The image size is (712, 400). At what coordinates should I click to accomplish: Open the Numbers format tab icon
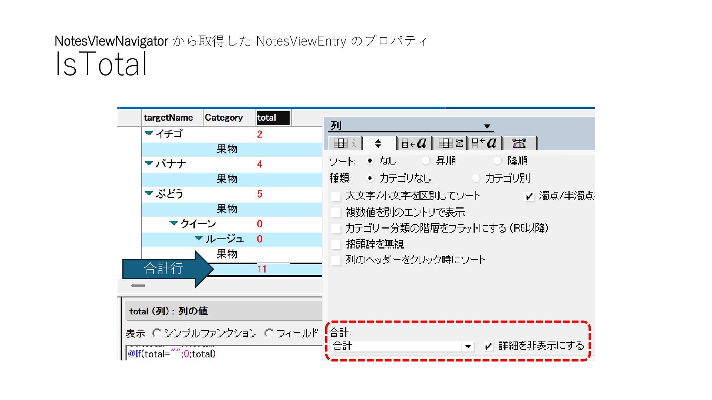[450, 143]
